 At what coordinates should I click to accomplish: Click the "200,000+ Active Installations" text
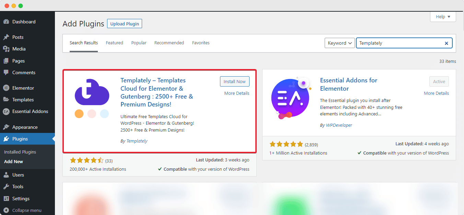[98, 169]
